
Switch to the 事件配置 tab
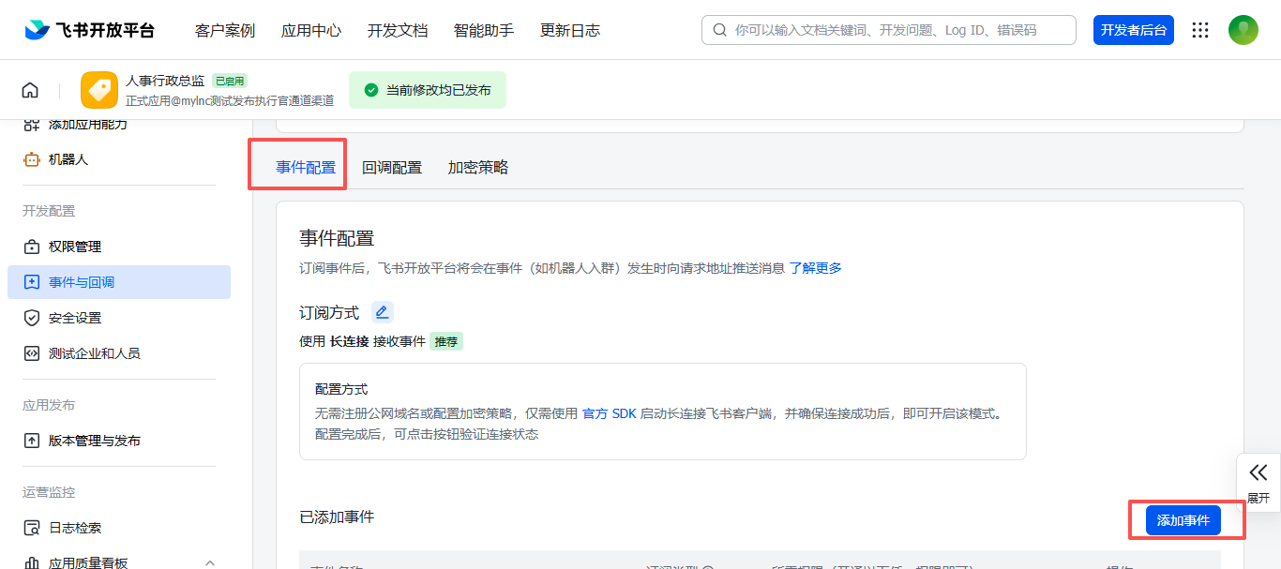306,167
